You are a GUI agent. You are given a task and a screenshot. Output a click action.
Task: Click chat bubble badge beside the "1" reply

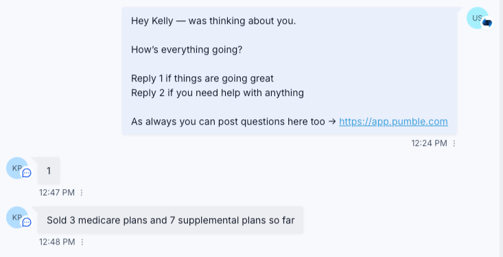(x=27, y=173)
